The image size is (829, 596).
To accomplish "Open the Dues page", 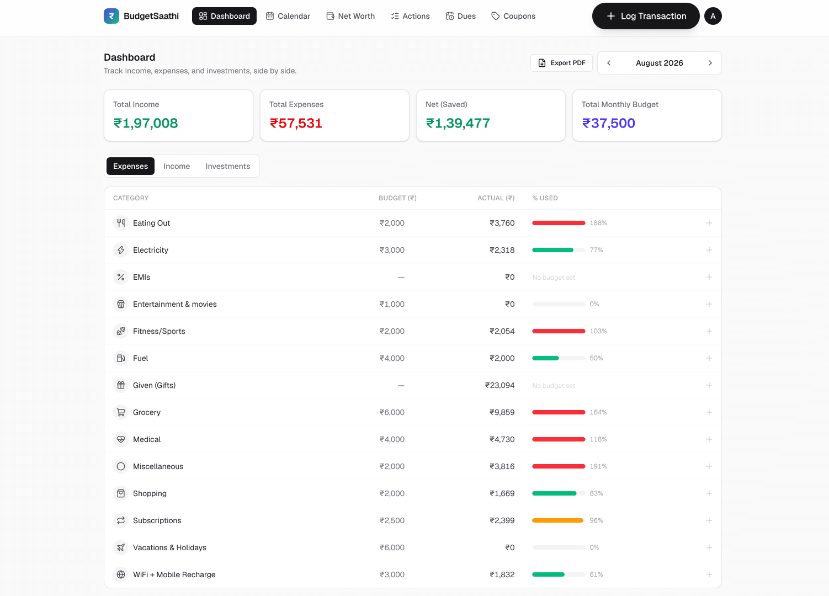I will (x=461, y=16).
